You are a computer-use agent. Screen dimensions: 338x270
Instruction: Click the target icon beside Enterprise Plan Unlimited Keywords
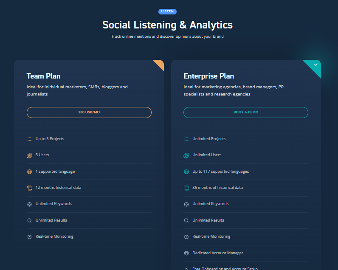(x=186, y=204)
